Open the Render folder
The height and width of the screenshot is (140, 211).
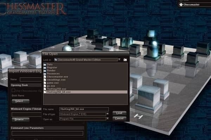point(51,71)
